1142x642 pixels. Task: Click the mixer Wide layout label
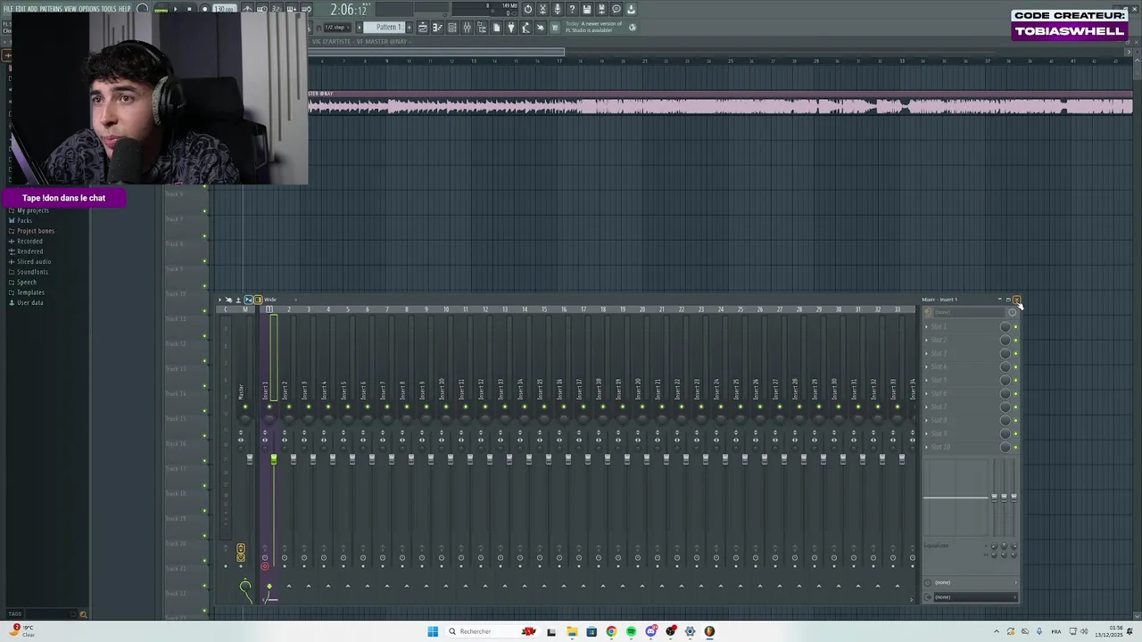click(x=270, y=300)
